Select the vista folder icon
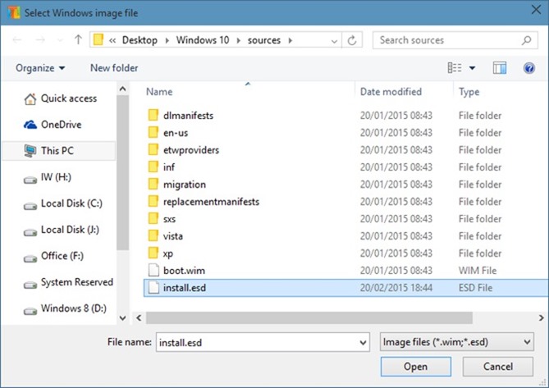 click(153, 235)
